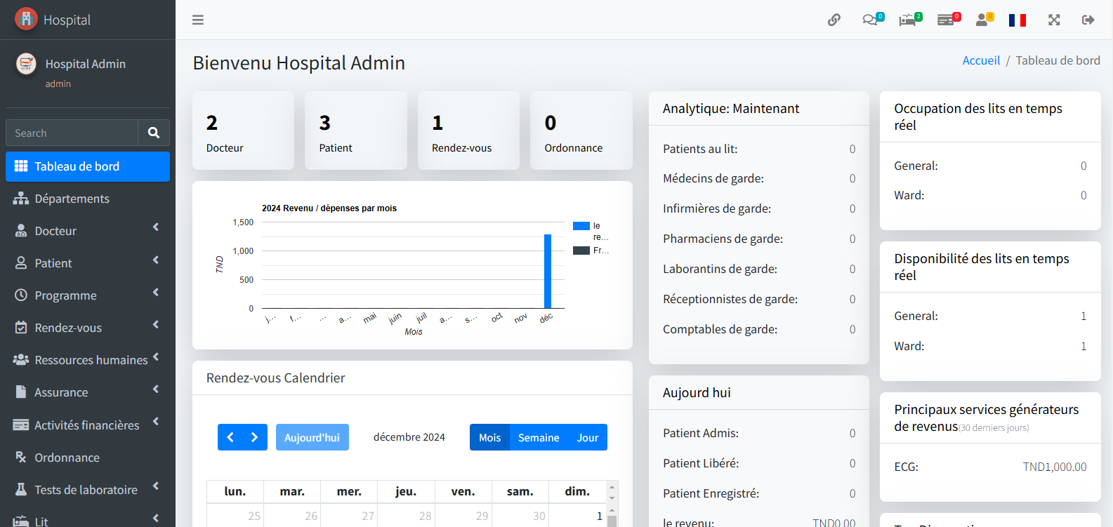Image resolution: width=1113 pixels, height=527 pixels.
Task: Open the Rendez-vous sidebar menu
Action: tap(88, 328)
